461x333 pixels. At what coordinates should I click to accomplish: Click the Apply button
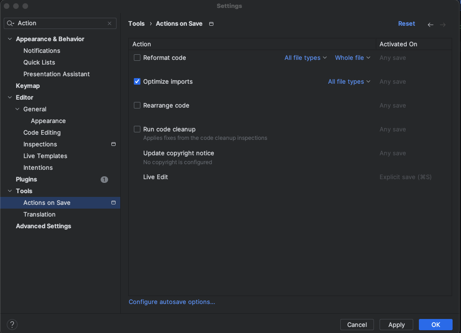coord(396,325)
